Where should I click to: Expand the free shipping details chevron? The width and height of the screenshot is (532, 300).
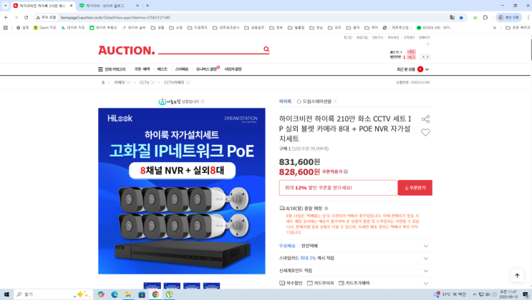pos(426,246)
